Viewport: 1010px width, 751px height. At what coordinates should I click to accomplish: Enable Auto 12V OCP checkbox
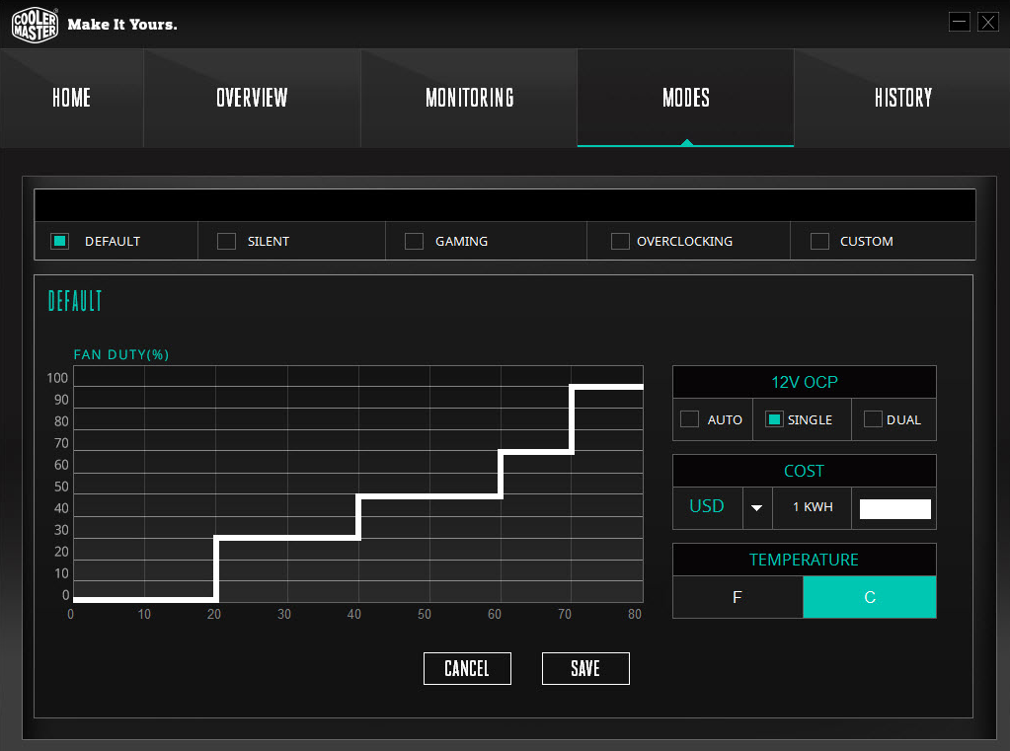click(689, 419)
